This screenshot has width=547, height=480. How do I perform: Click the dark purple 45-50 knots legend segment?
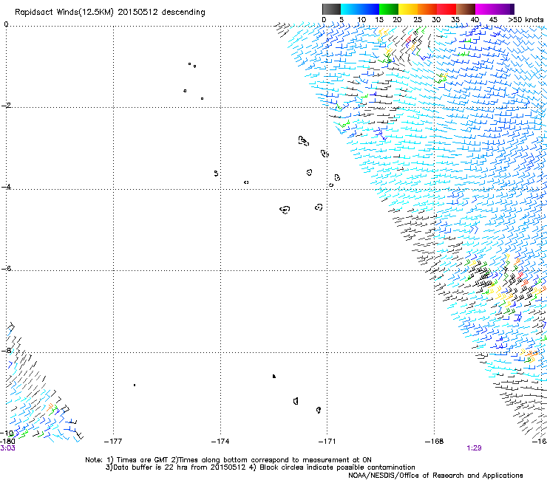tap(504, 9)
